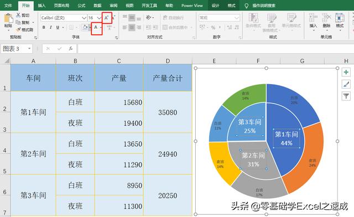
Task: Click the formula bar enter checkmark
Action: coord(59,49)
